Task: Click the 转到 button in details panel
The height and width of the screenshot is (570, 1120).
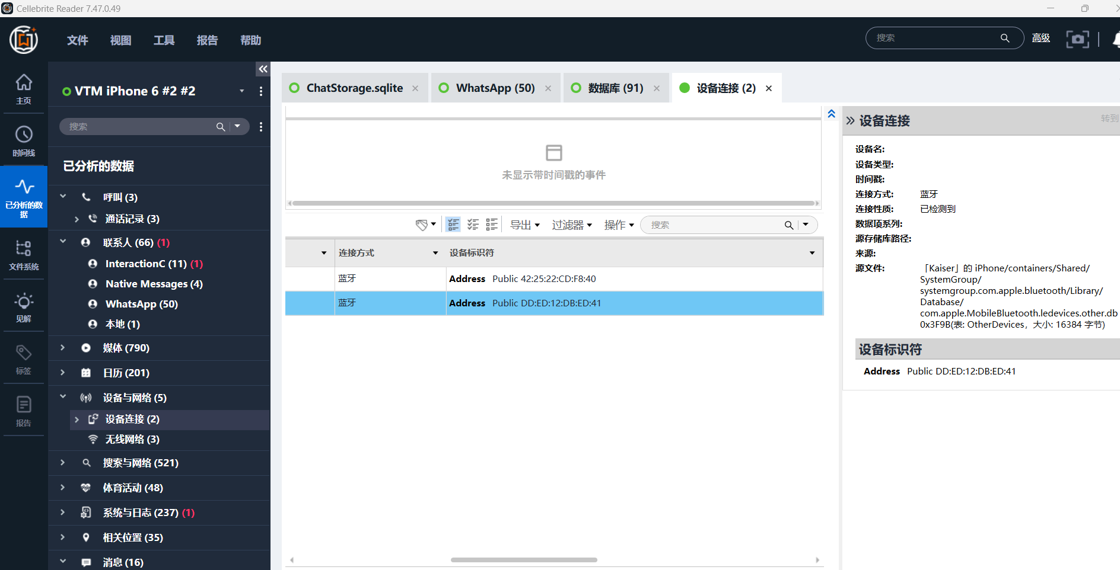Action: 1109,119
